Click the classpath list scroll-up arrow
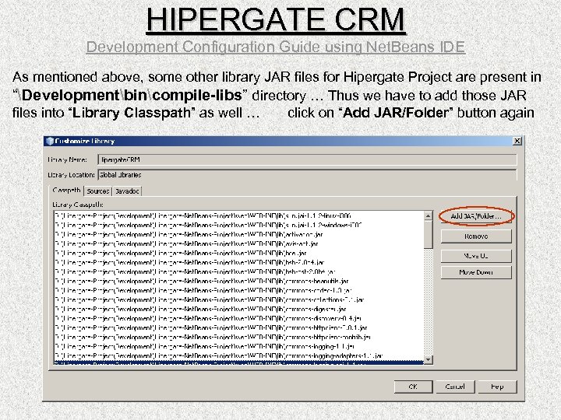561x420 pixels. (x=429, y=215)
